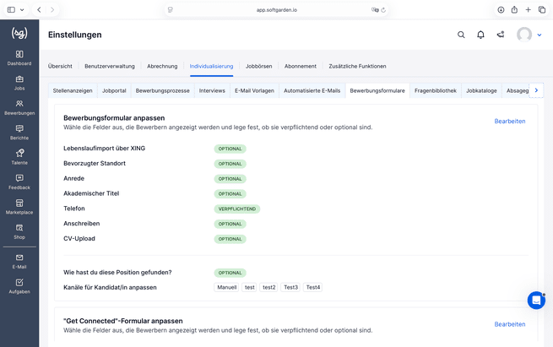Edit Get Connected form via Bearbeiten
The image size is (553, 347).
(510, 324)
